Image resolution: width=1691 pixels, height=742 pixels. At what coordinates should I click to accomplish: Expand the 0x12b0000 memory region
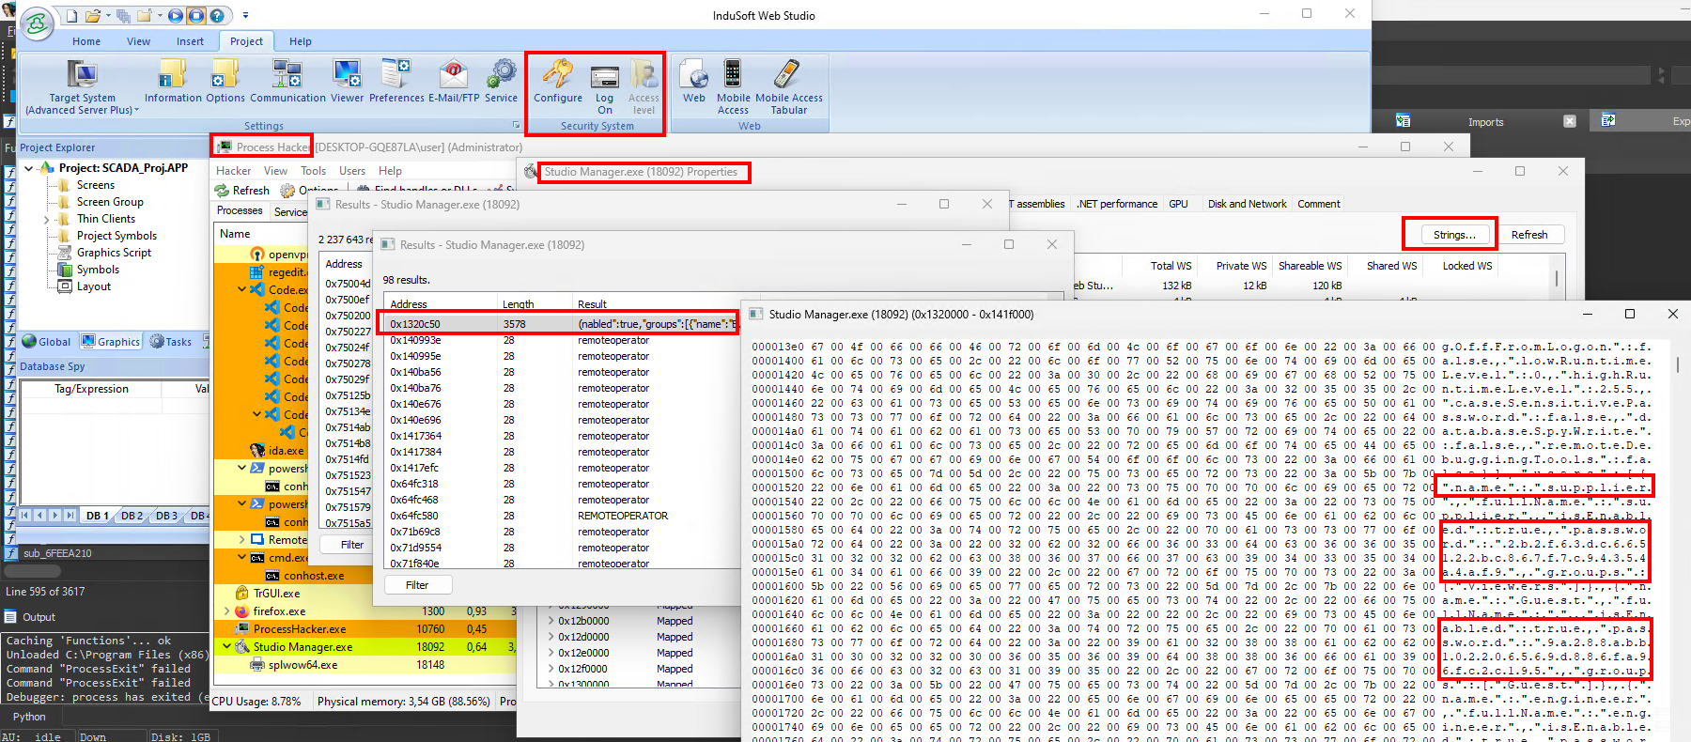[550, 621]
